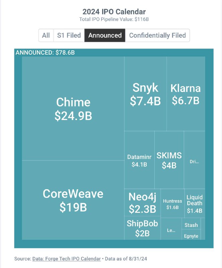Viewport: 222px width, 268px height.
Task: Click the Snyk $7.4B tile
Action: tap(145, 94)
